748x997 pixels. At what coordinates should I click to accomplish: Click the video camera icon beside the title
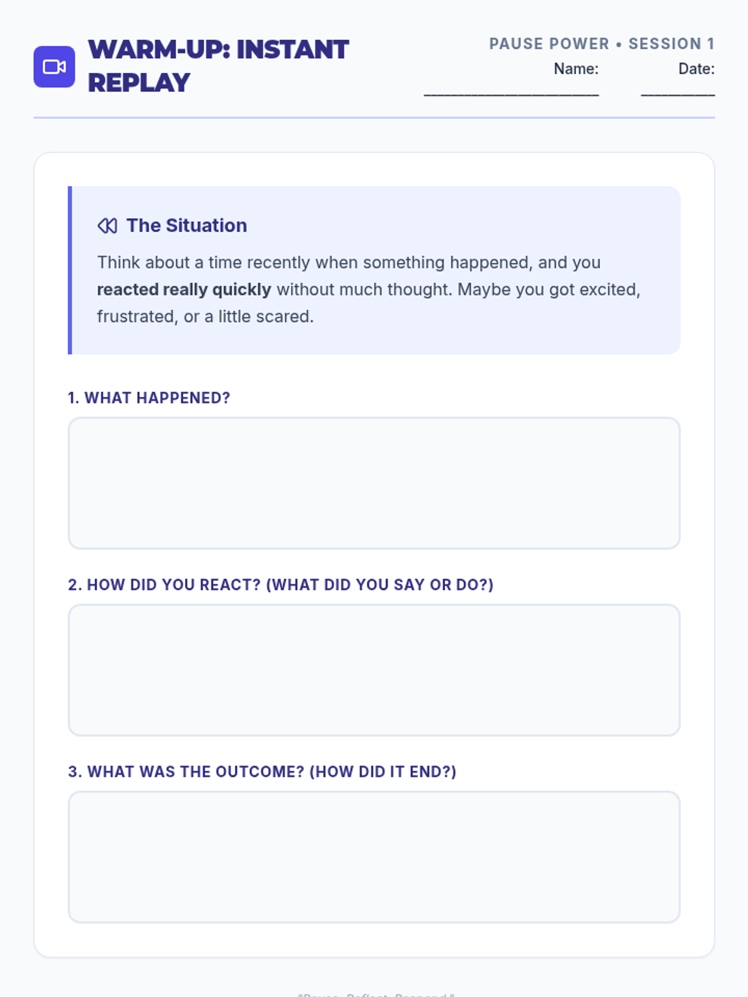[54, 67]
